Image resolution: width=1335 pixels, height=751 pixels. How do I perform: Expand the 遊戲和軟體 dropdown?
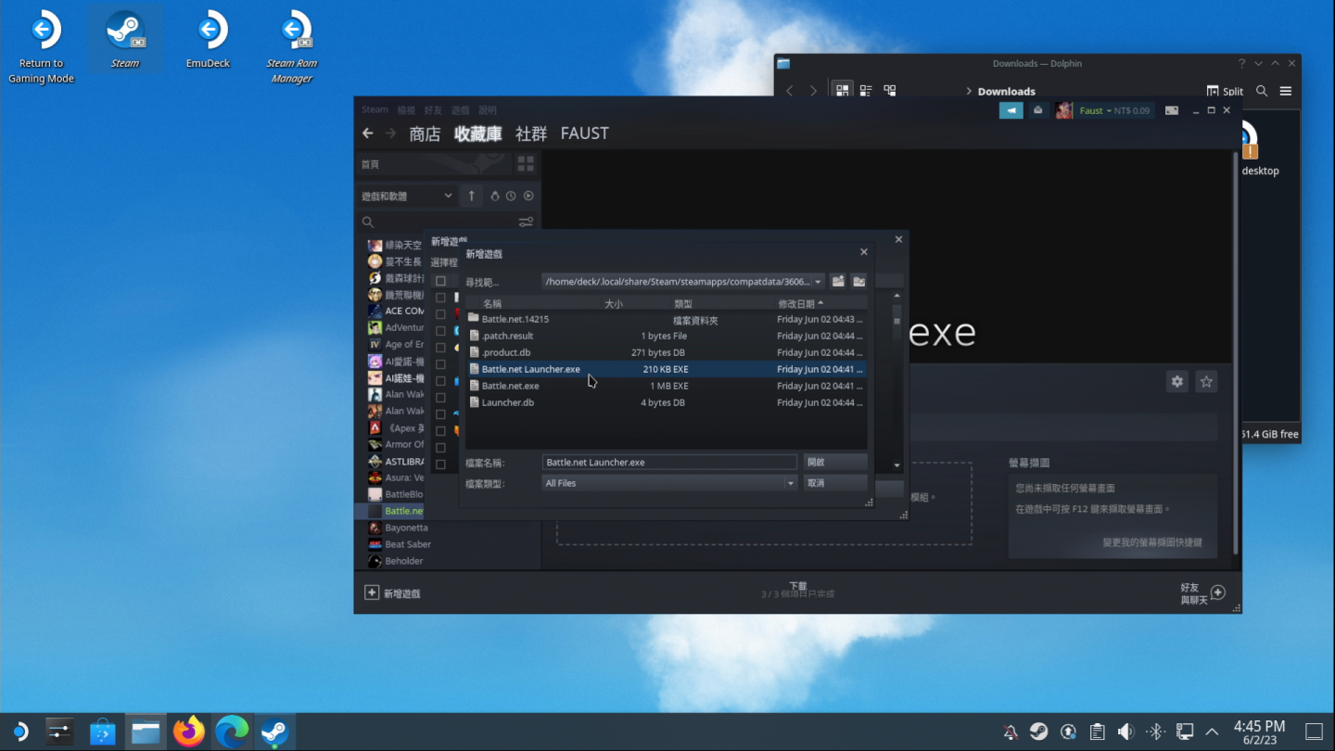point(406,196)
